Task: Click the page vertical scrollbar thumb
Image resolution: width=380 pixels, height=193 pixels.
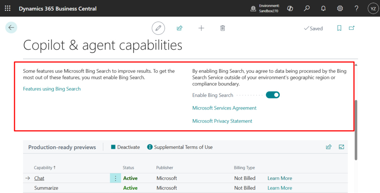Action: [356, 130]
